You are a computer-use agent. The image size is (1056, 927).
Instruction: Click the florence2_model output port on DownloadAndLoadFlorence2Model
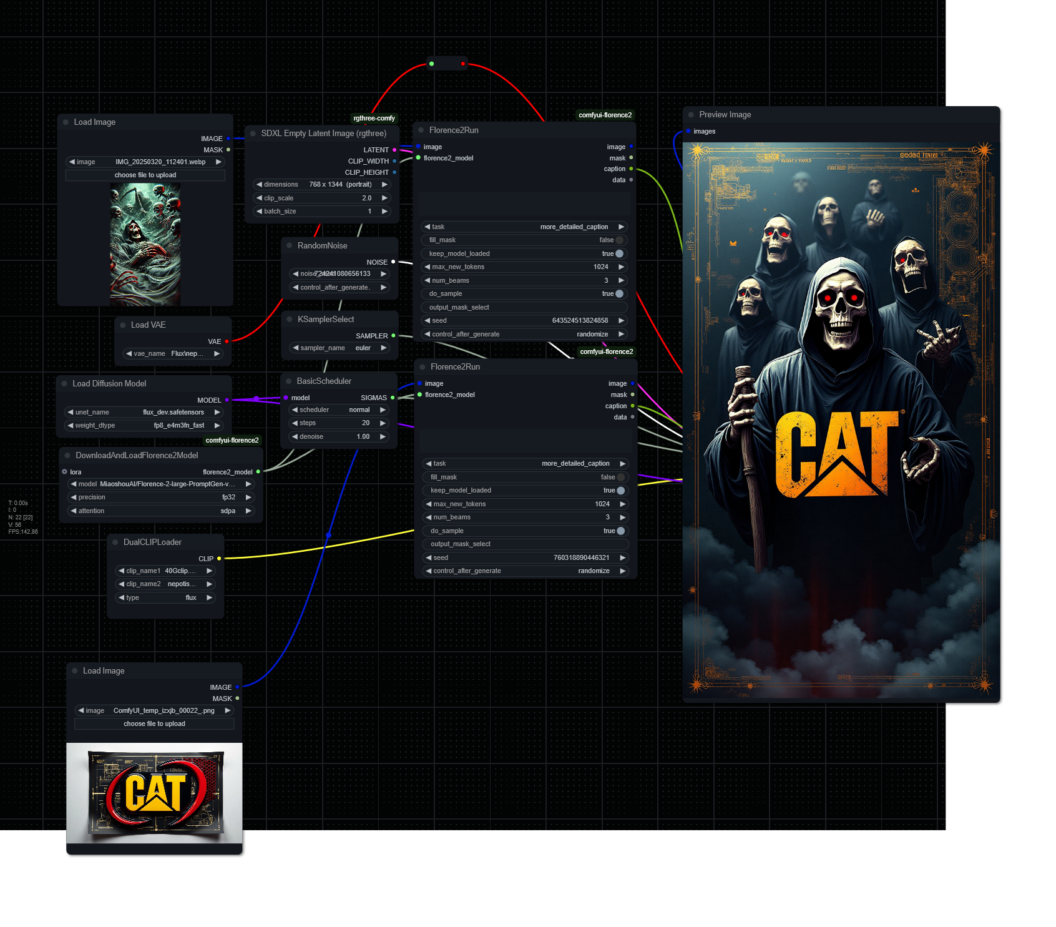(258, 472)
